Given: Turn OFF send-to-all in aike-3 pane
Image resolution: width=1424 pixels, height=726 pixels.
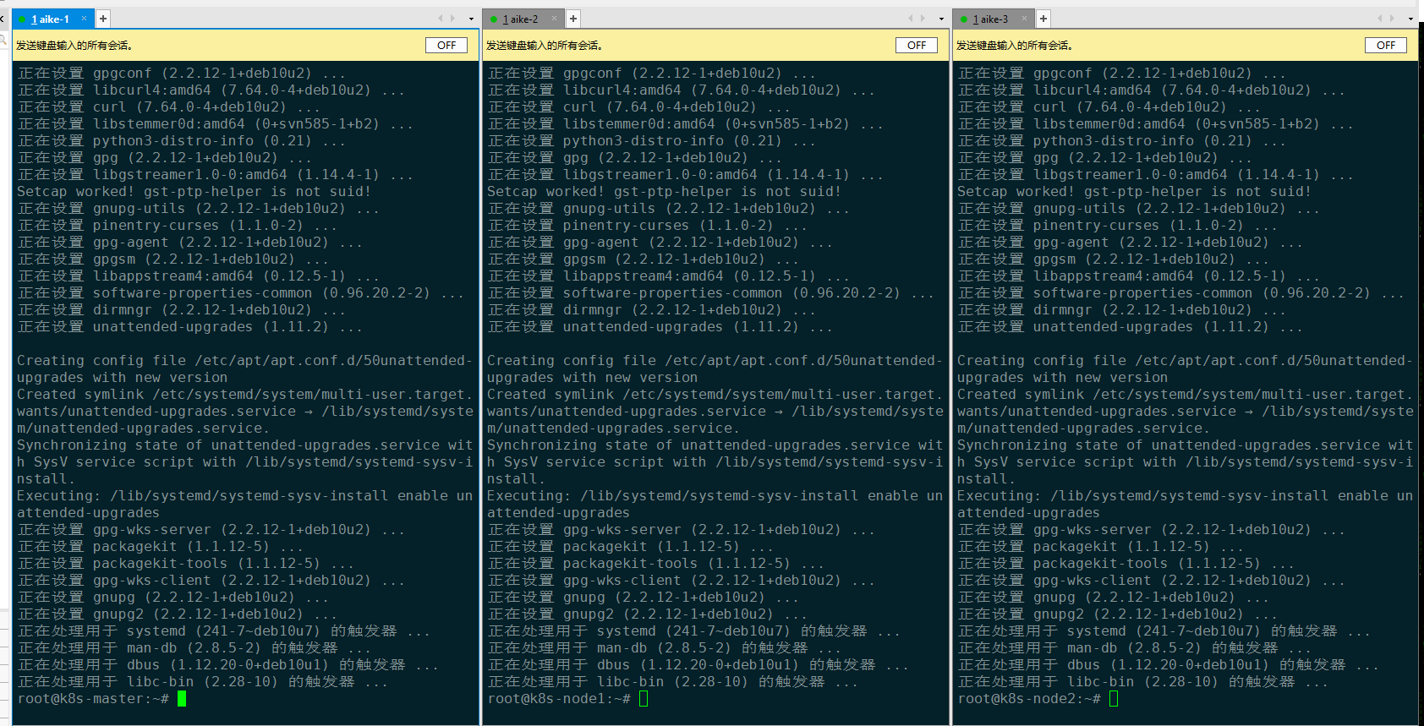Looking at the screenshot, I should tap(1386, 46).
